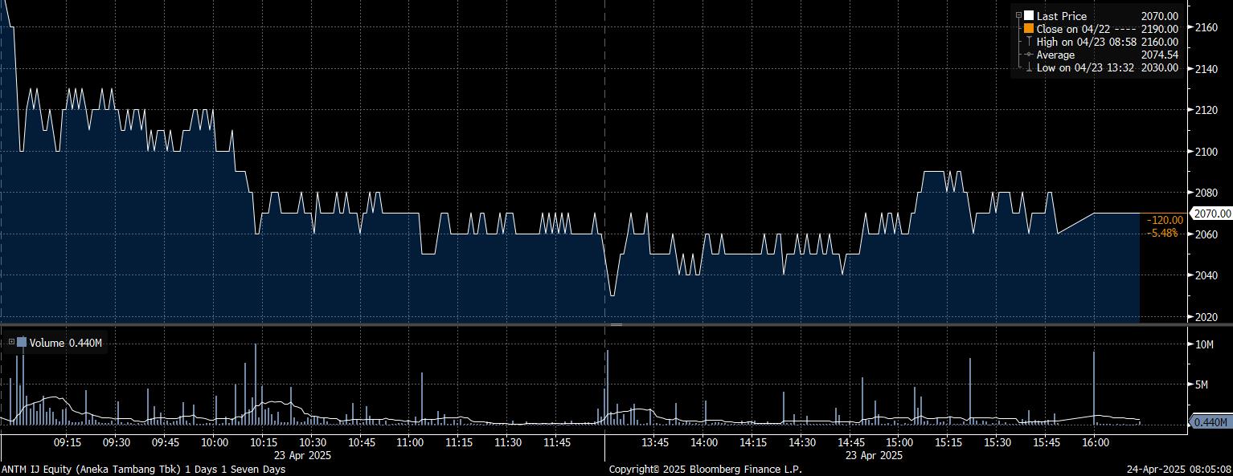1233x476 pixels.
Task: Click the 10:45 time axis label
Action: point(362,443)
